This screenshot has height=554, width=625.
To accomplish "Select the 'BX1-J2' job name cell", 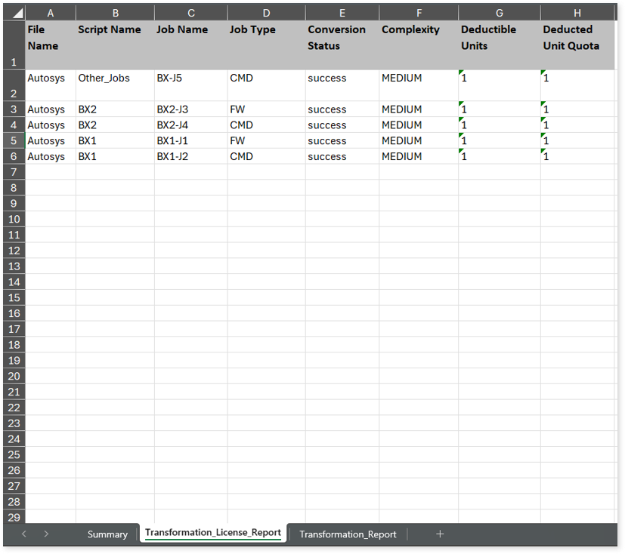I will (x=191, y=156).
